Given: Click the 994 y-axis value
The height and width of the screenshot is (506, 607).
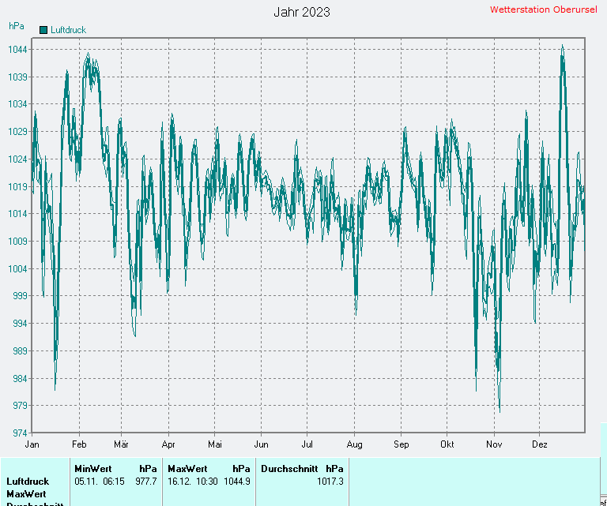Looking at the screenshot, I should coord(20,323).
